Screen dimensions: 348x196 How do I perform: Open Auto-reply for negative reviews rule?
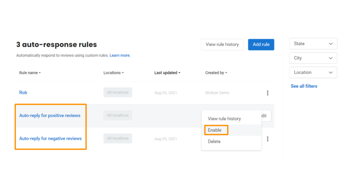pyautogui.click(x=50, y=139)
